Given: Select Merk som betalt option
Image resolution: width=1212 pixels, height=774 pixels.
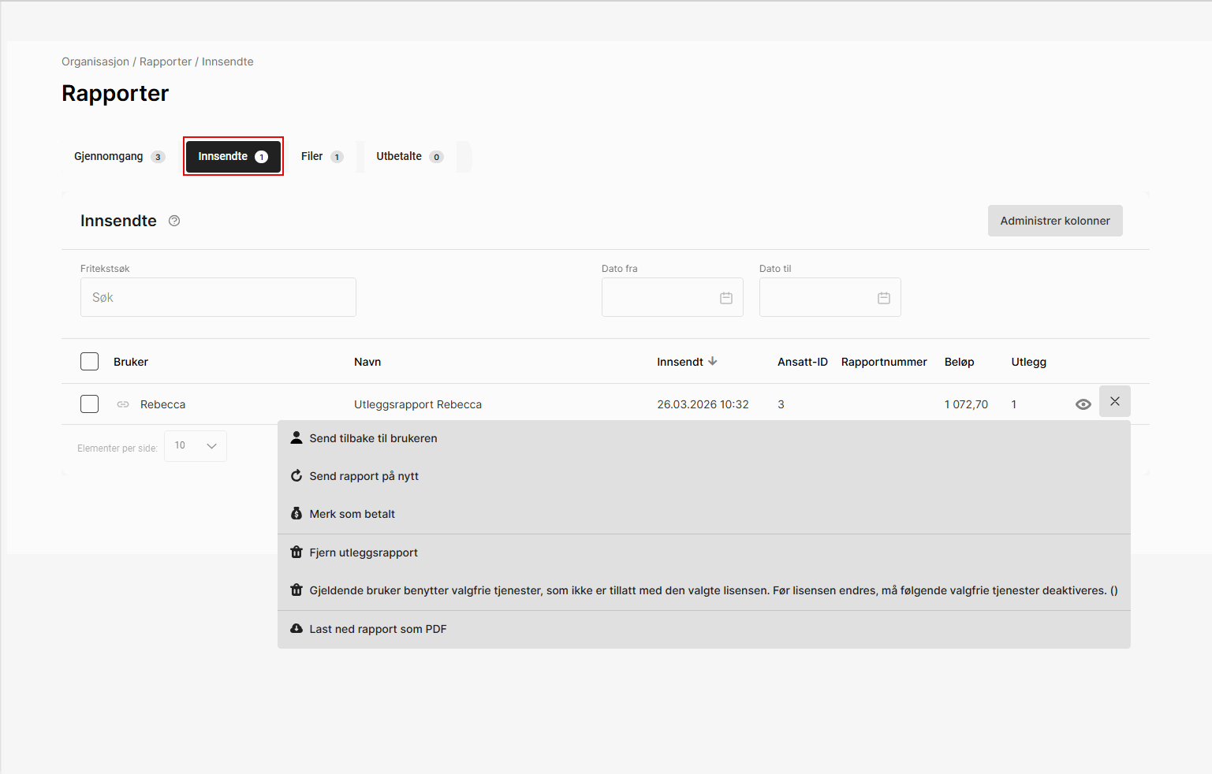Looking at the screenshot, I should click(x=352, y=514).
